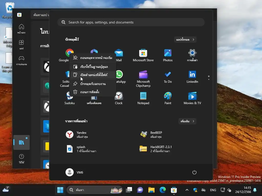Launch Microsoft Edge from taskbar
The height and width of the screenshot is (196, 262).
[x=162, y=190]
